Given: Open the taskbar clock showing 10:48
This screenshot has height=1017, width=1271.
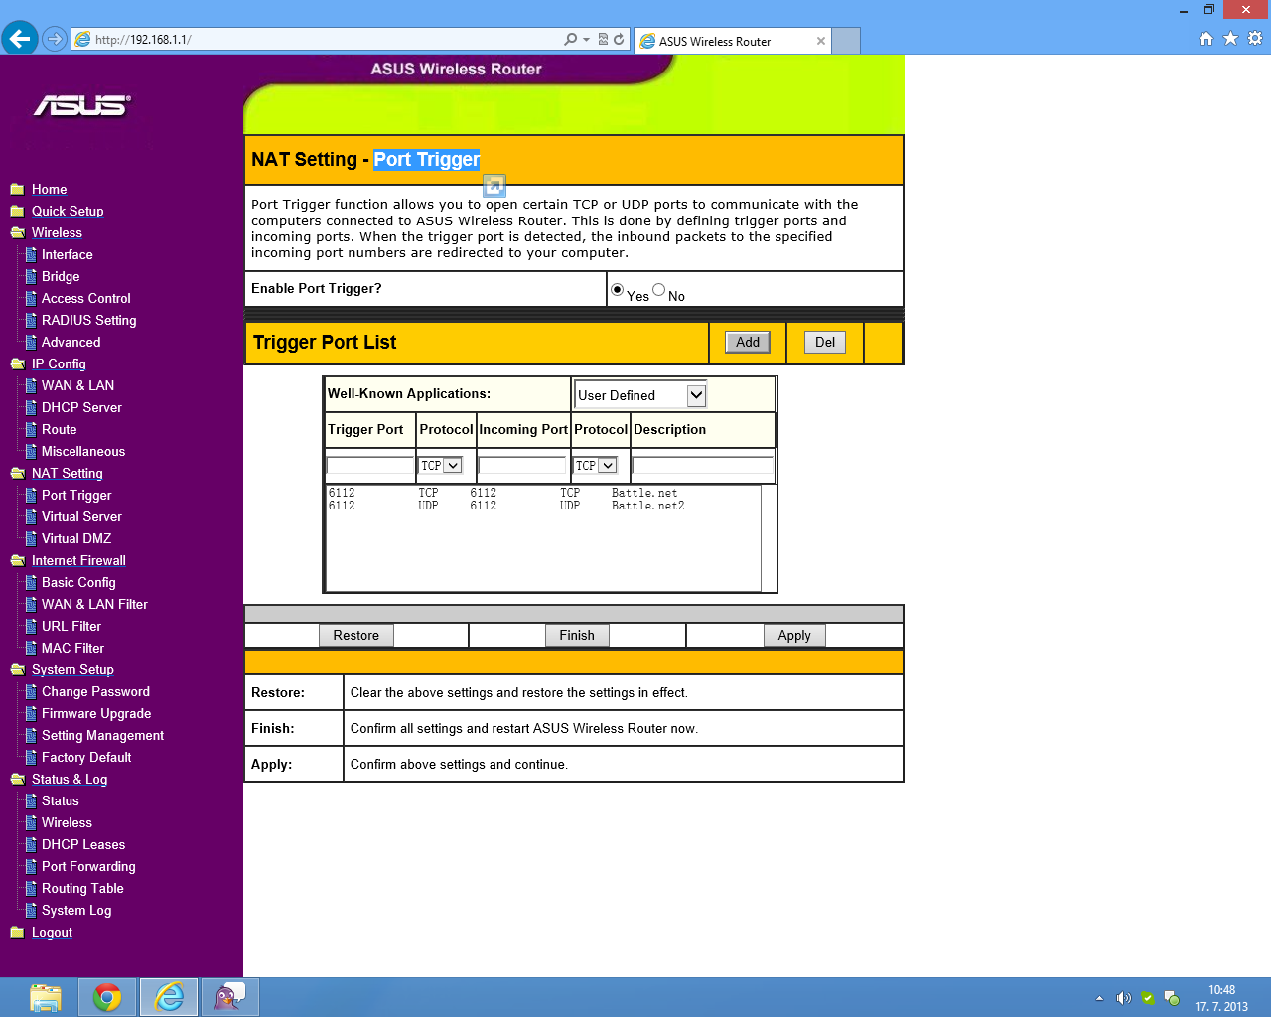Looking at the screenshot, I should (x=1221, y=998).
